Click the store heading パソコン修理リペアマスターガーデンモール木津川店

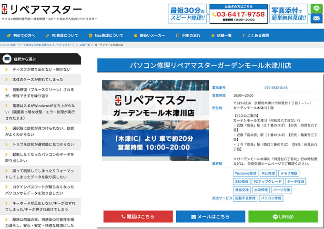(x=211, y=65)
